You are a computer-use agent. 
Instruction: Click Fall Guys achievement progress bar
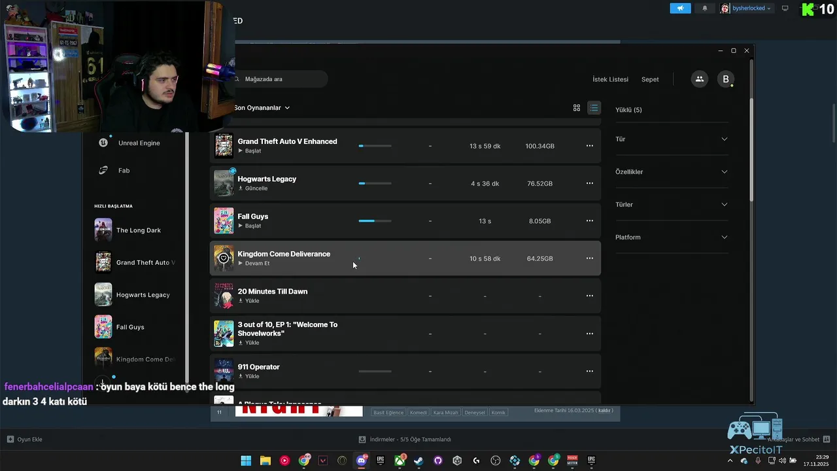coord(375,221)
